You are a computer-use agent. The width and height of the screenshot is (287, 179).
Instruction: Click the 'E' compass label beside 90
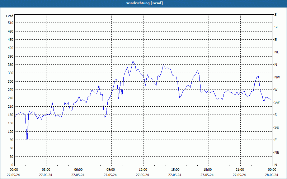click(x=276, y=140)
